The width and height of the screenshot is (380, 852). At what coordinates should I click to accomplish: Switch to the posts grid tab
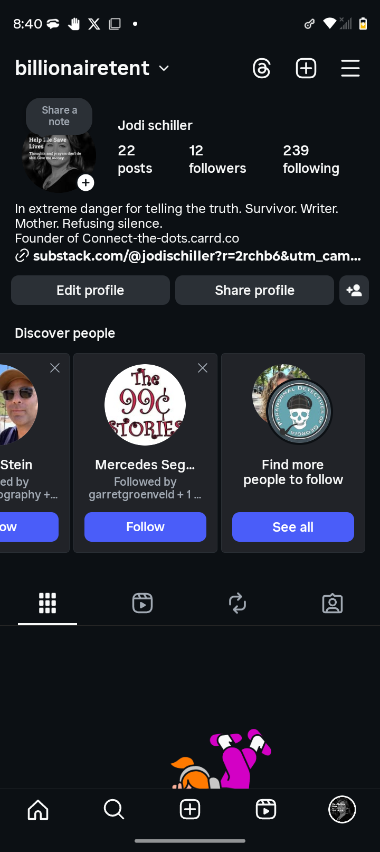[x=47, y=603]
